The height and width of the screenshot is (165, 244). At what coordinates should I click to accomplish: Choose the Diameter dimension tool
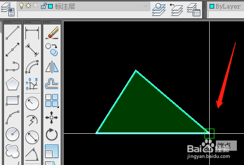pos(32,137)
